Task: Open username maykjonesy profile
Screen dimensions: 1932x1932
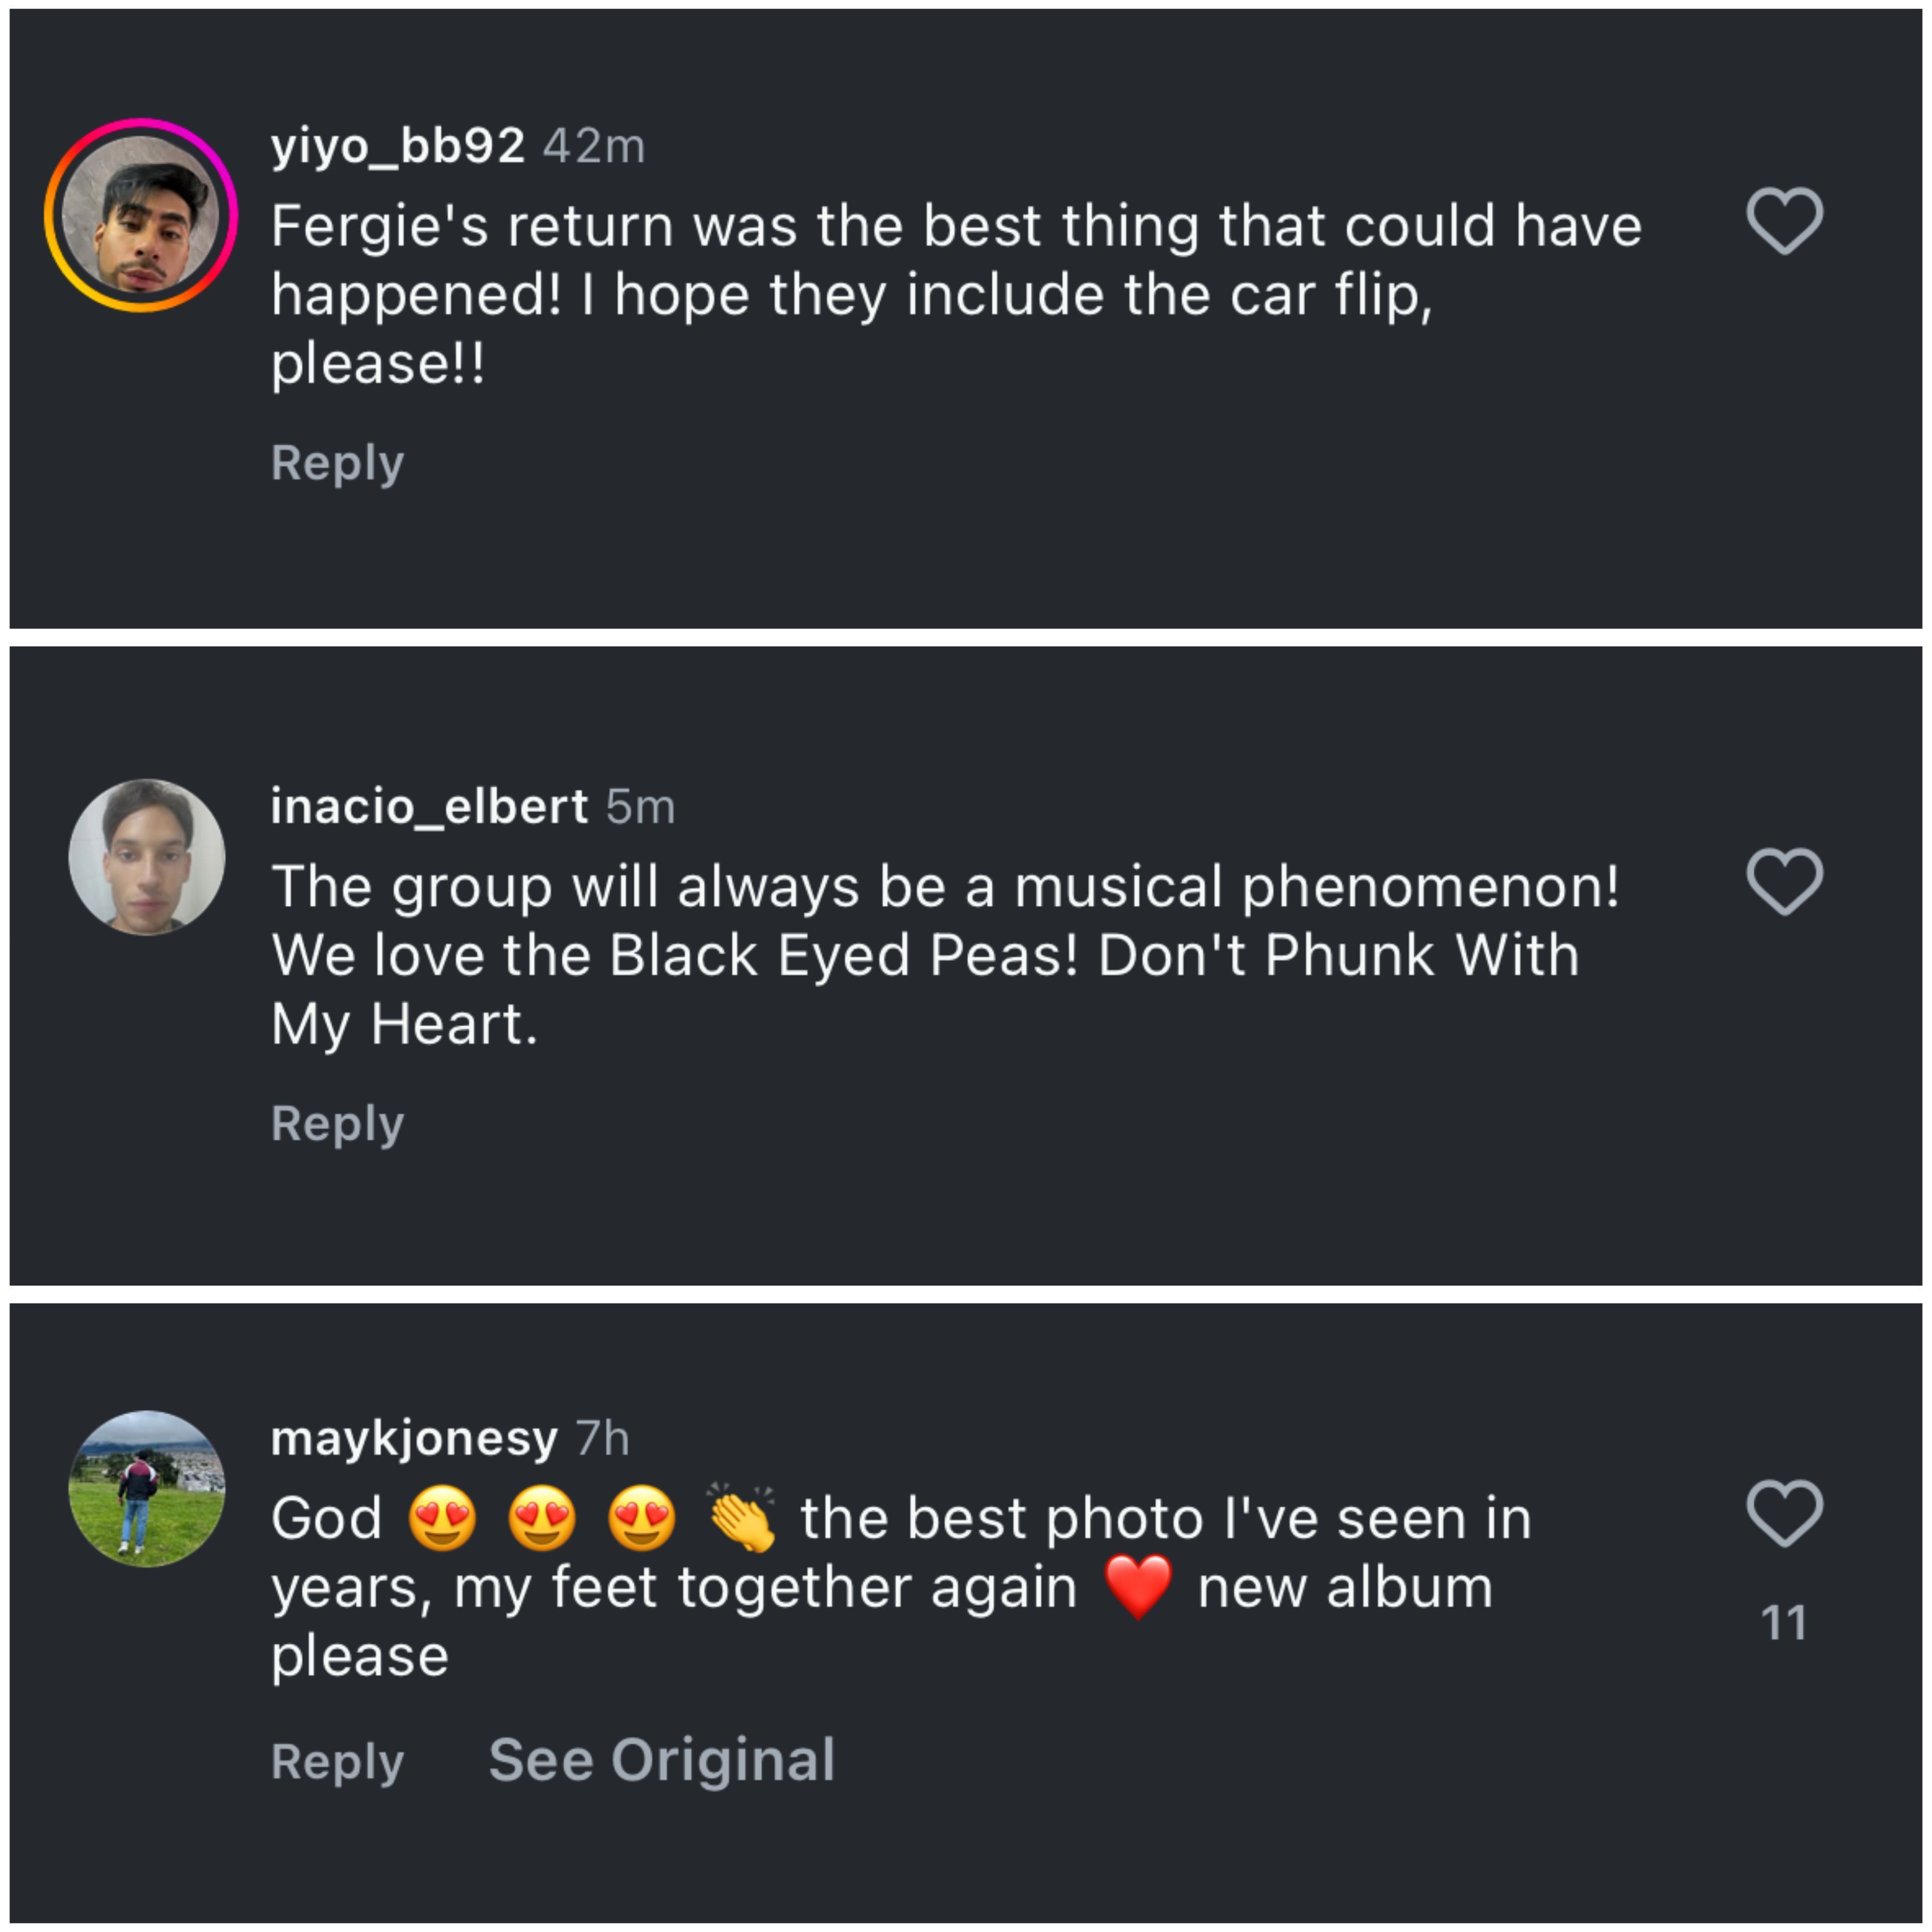Action: pyautogui.click(x=414, y=1438)
